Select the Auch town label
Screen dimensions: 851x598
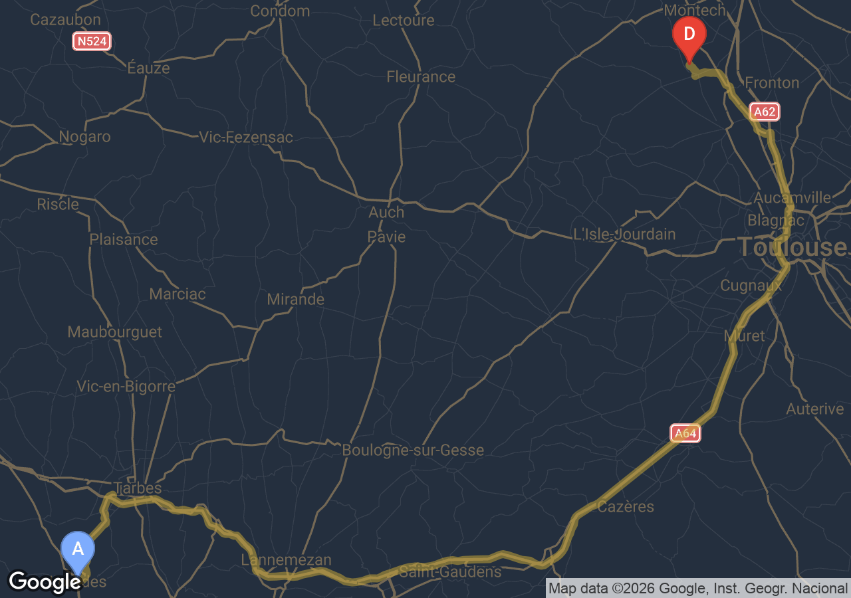point(386,212)
